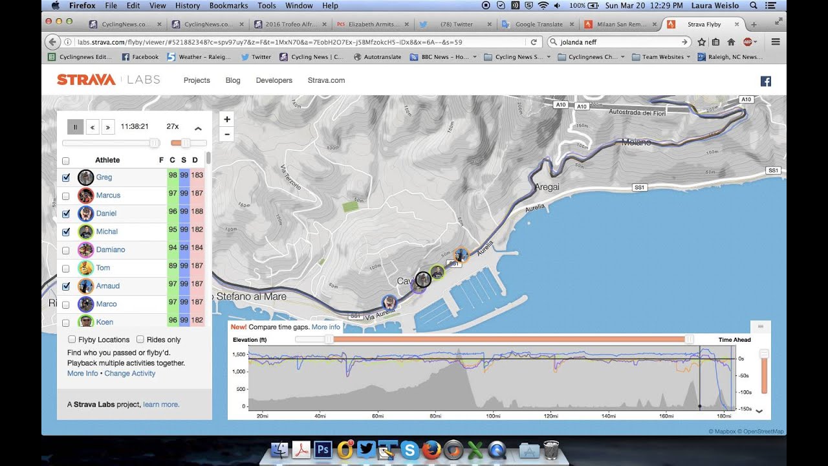
Task: Open the Cycling News S... bookmark folder
Action: coord(516,57)
